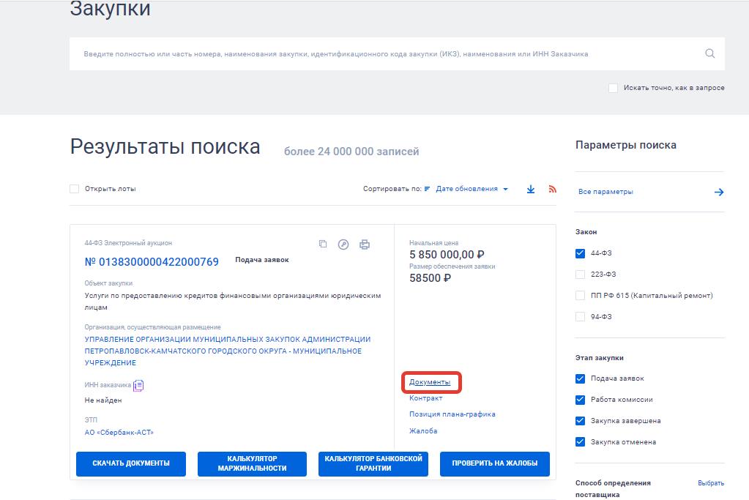Print the purchase card via the printer icon
Viewport: 749px width, 500px height.
[365, 245]
